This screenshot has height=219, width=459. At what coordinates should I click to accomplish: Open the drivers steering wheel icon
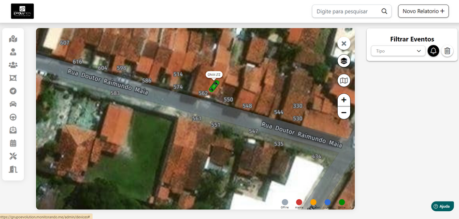click(13, 117)
